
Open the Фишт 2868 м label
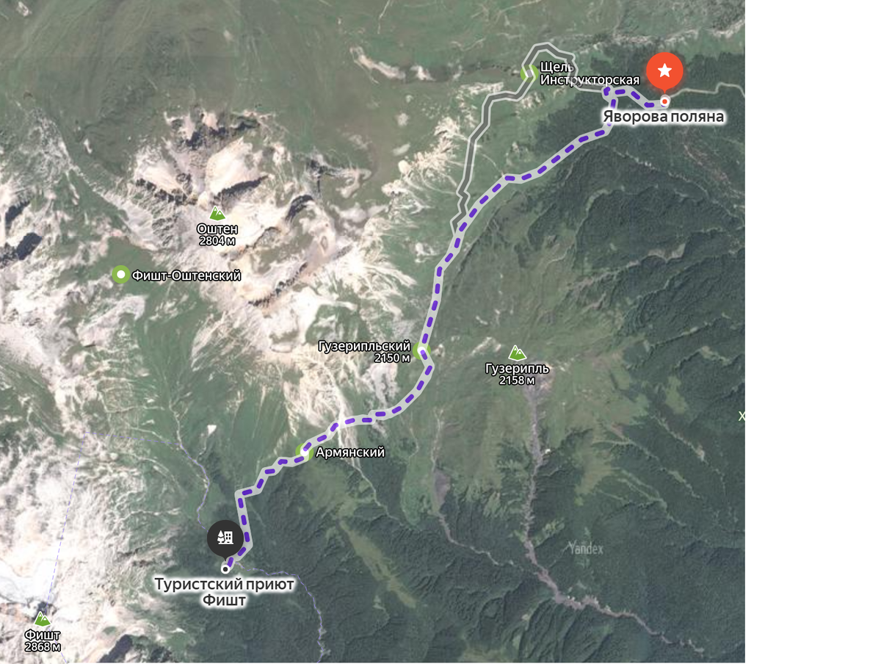point(42,640)
